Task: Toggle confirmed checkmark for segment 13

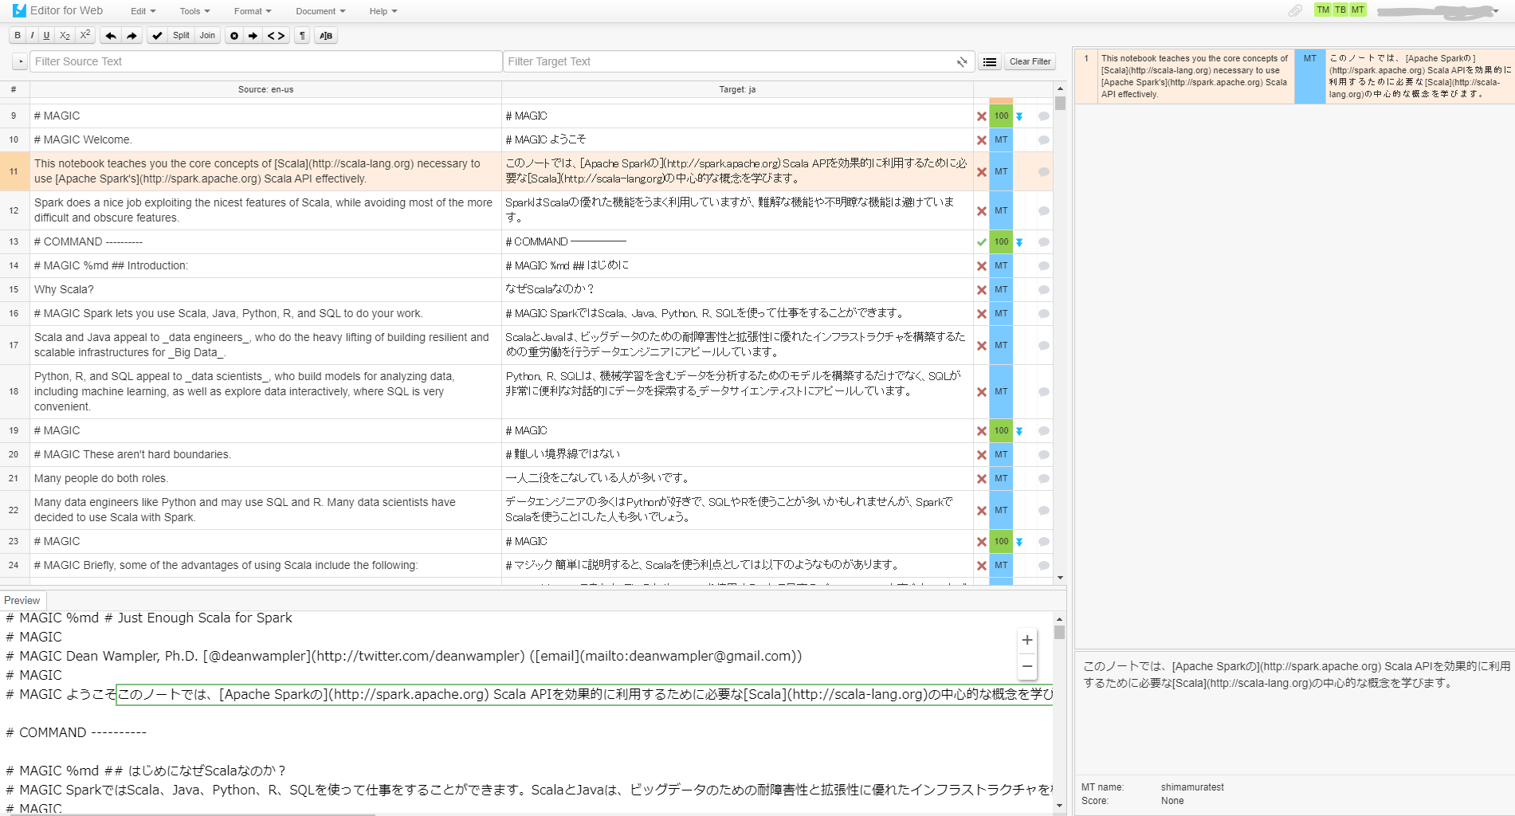Action: pos(982,242)
